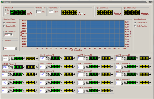
Task: Click AAM 16 percent value field
Action: [118, 58]
